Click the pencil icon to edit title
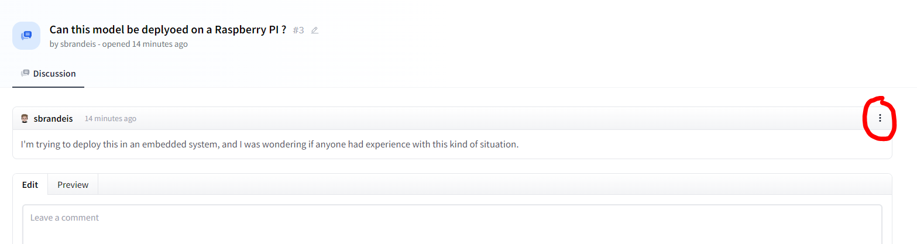The width and height of the screenshot is (917, 244). (x=315, y=30)
